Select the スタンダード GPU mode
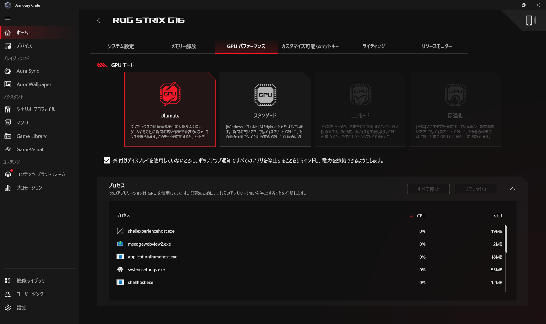 (265, 109)
